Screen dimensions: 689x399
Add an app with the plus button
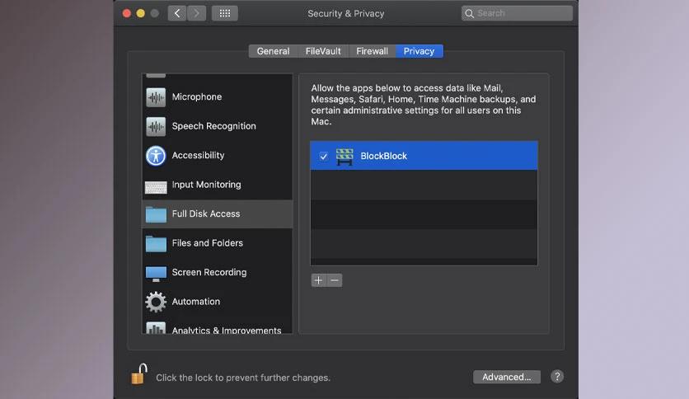pyautogui.click(x=319, y=280)
